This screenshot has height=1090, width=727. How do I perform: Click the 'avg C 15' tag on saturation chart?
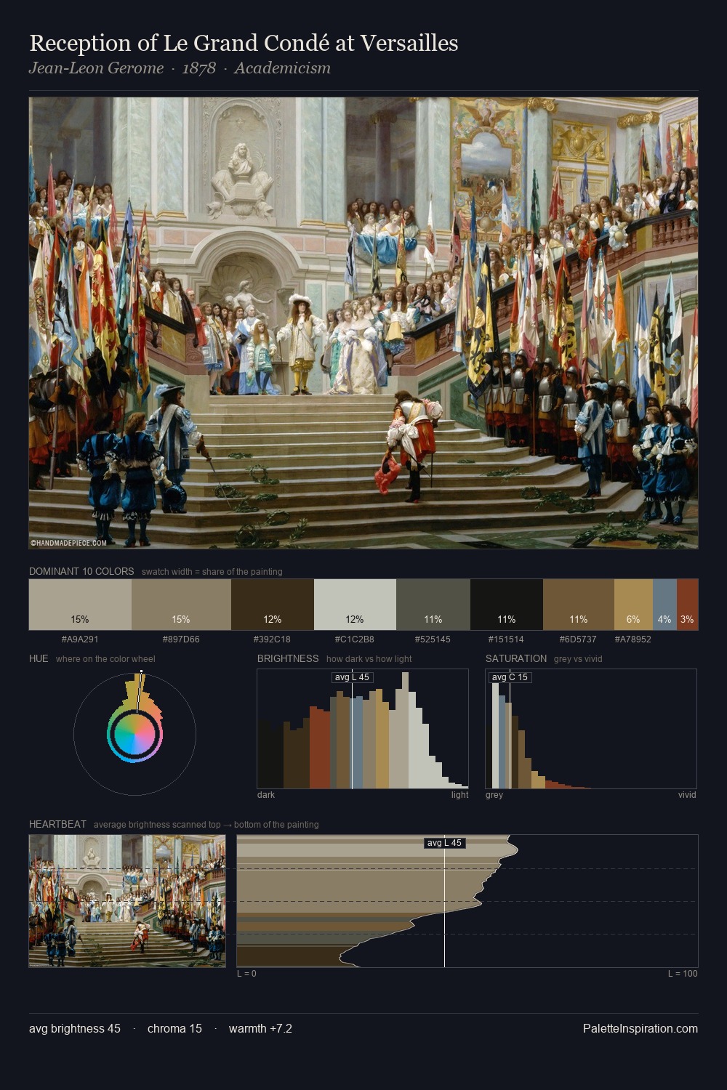[x=510, y=677]
